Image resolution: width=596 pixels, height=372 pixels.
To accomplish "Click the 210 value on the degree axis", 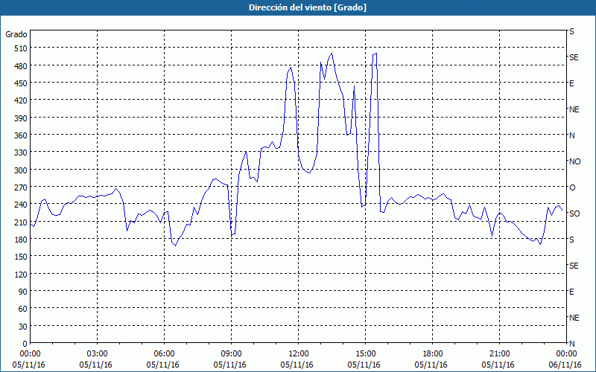I will click(22, 222).
